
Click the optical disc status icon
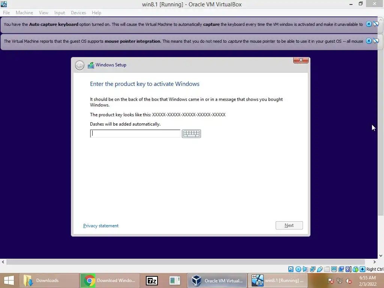(298, 269)
